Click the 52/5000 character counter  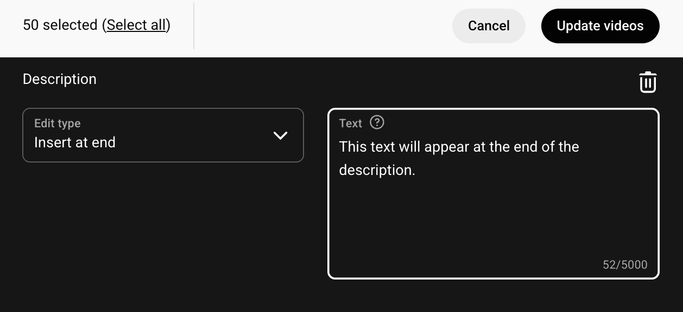click(x=625, y=265)
